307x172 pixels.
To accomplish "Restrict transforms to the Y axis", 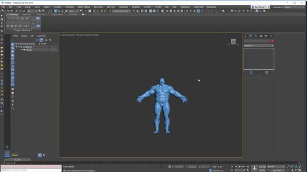I will coord(190,11).
